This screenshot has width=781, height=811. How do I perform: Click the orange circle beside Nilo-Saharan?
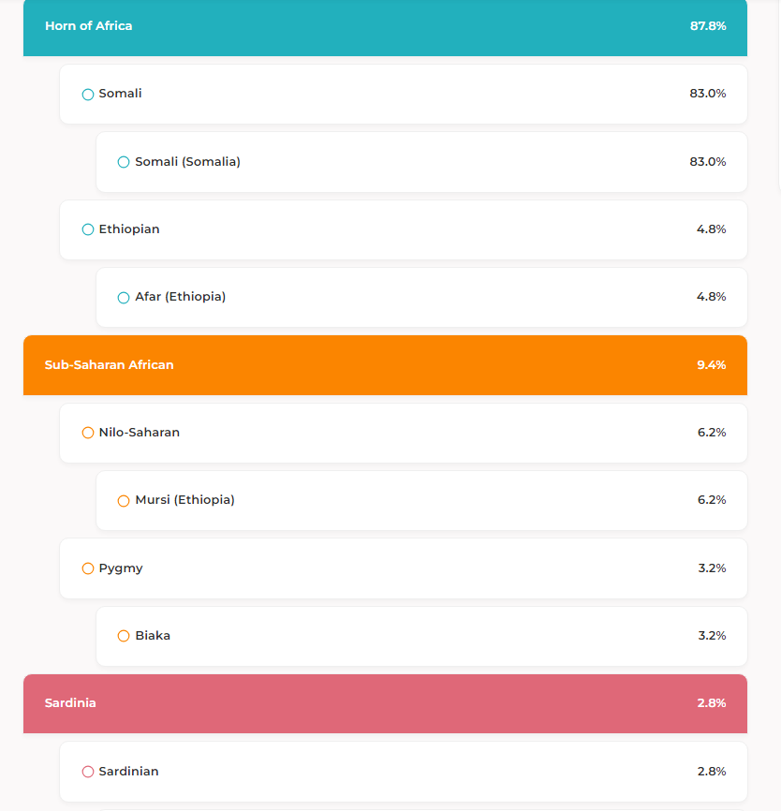click(x=88, y=433)
